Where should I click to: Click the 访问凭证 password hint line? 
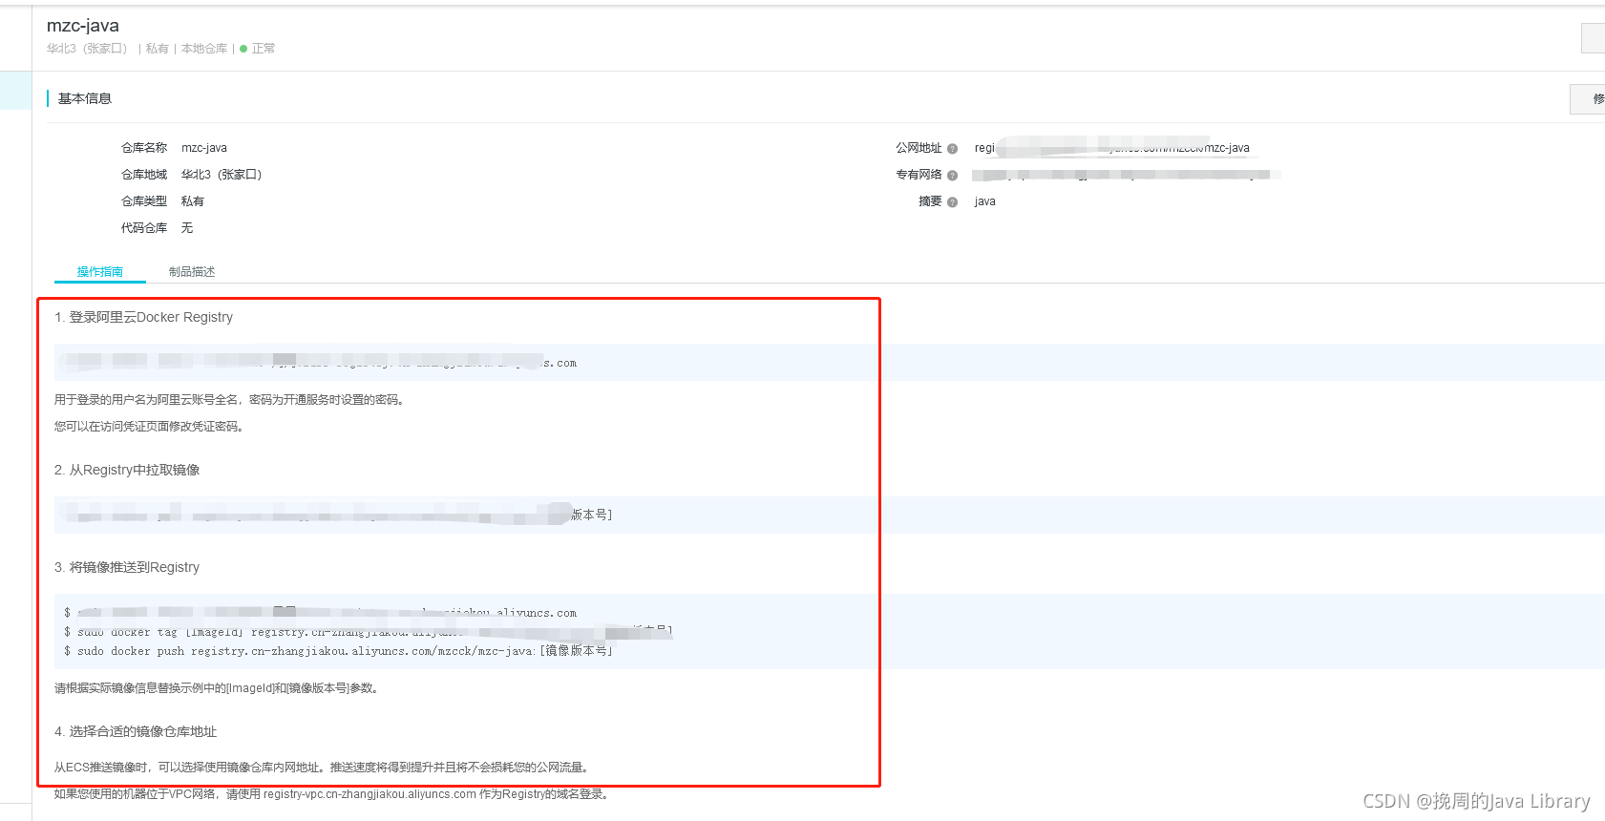point(151,427)
